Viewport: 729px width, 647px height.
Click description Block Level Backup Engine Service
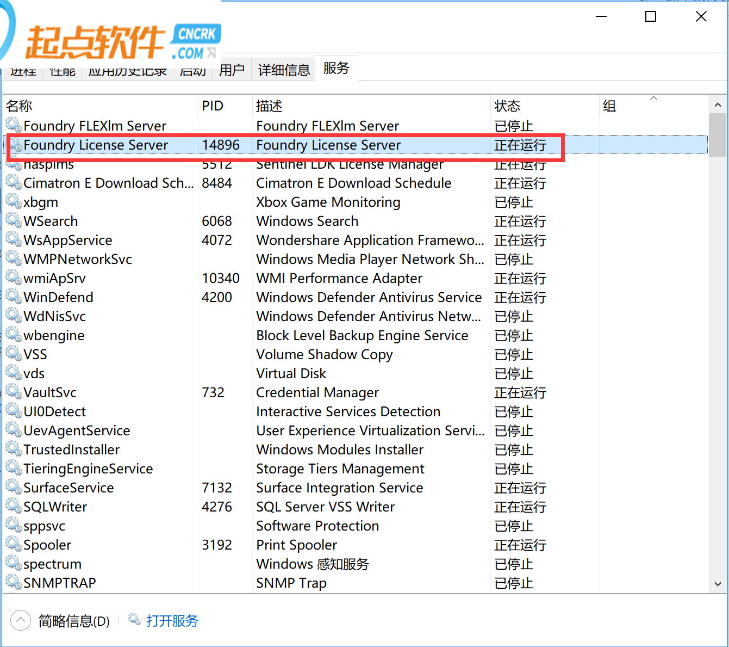362,335
